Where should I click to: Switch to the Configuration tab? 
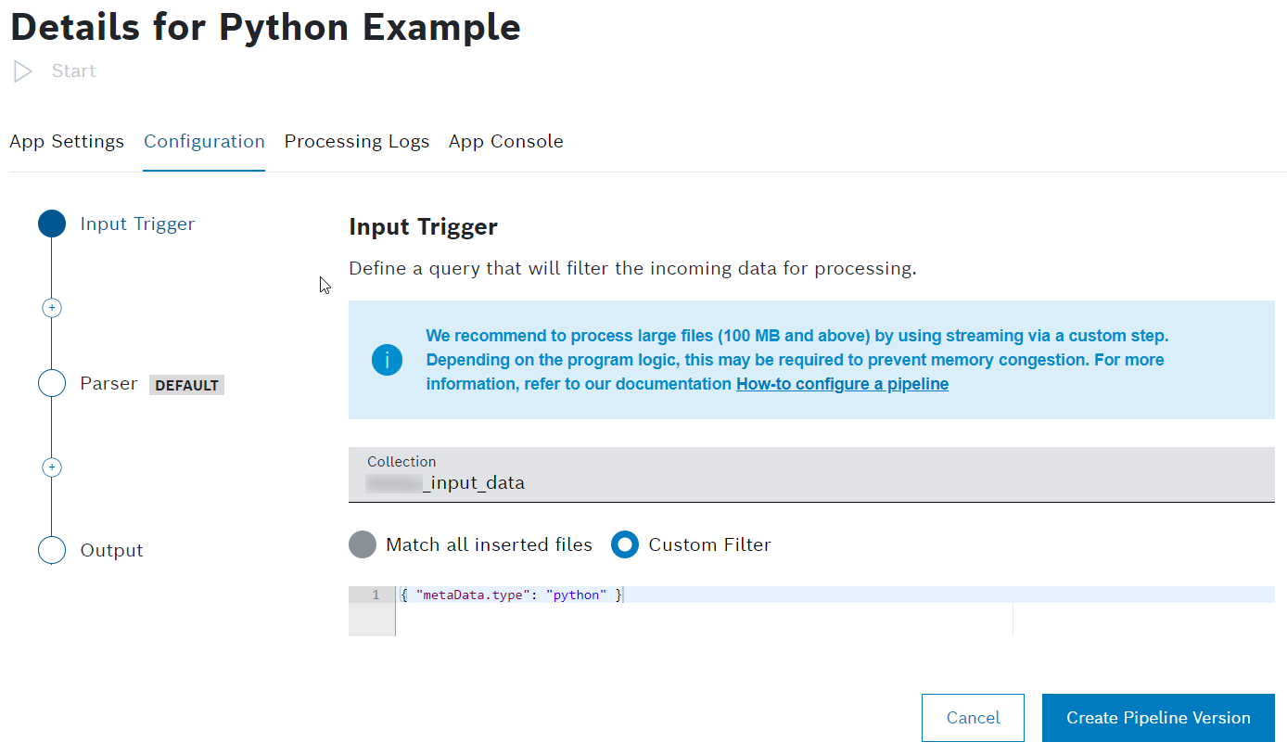tap(204, 142)
